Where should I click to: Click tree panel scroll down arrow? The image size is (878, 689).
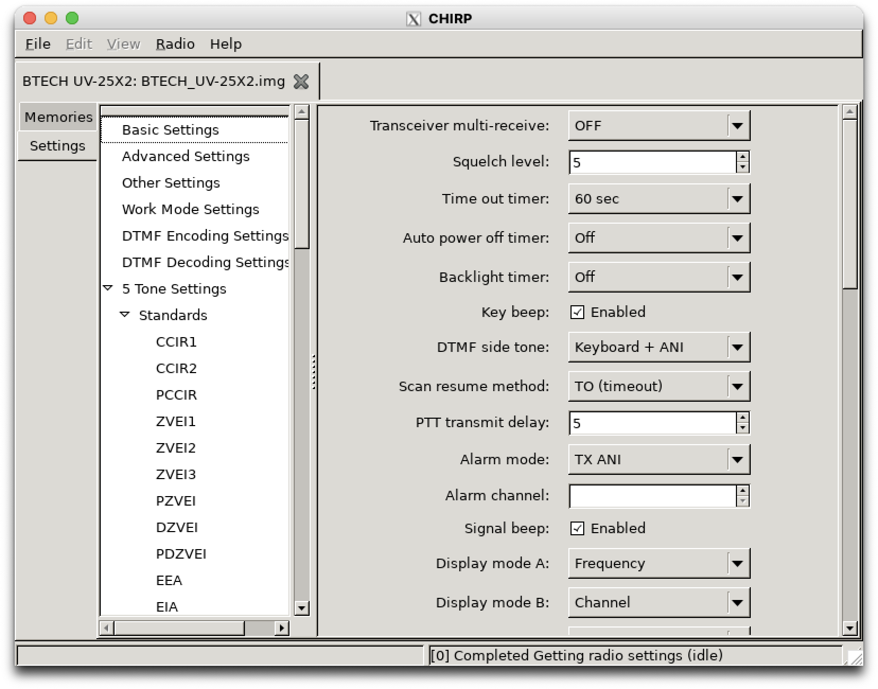(302, 608)
